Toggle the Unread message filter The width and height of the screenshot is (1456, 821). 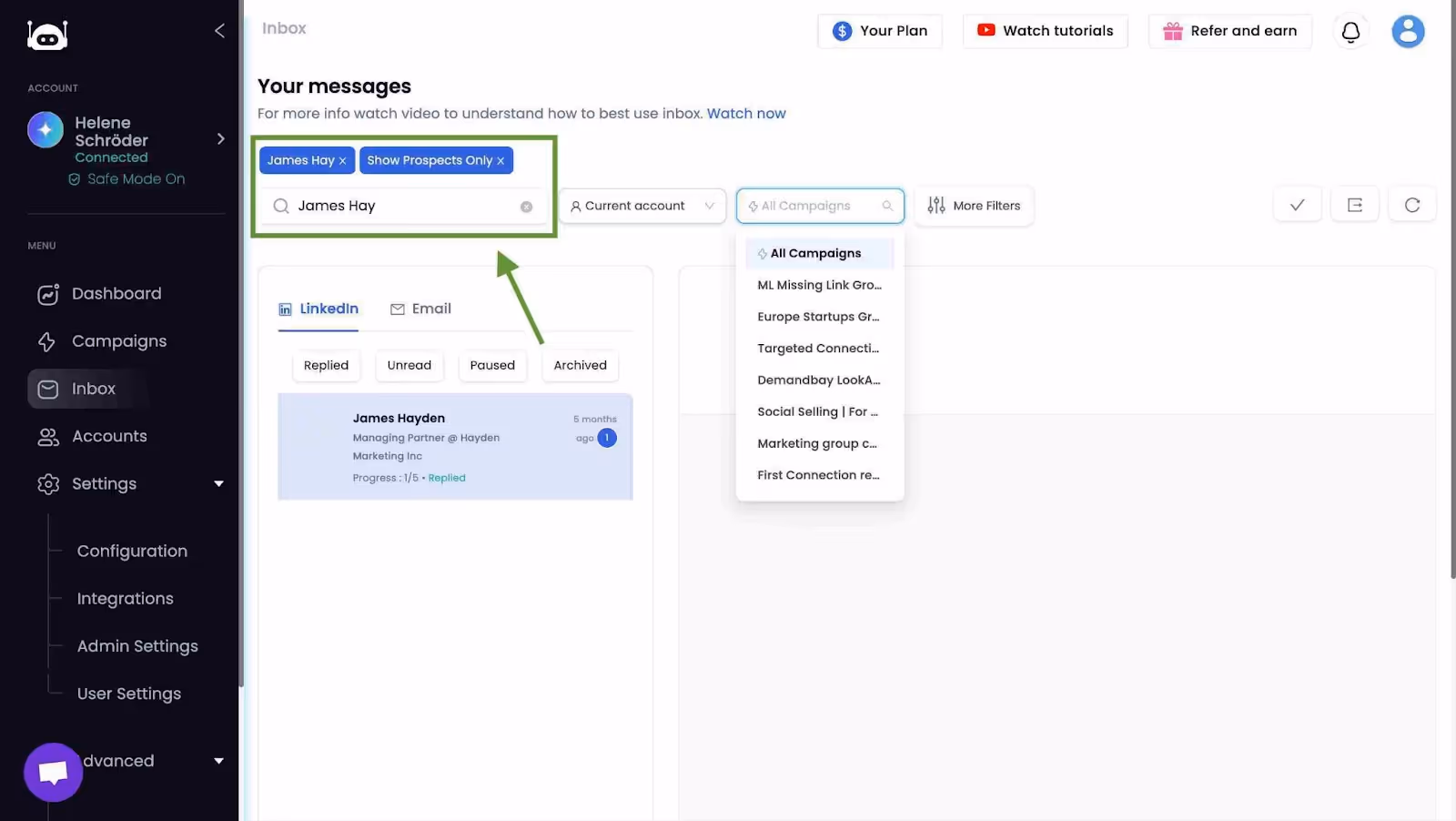pos(409,365)
